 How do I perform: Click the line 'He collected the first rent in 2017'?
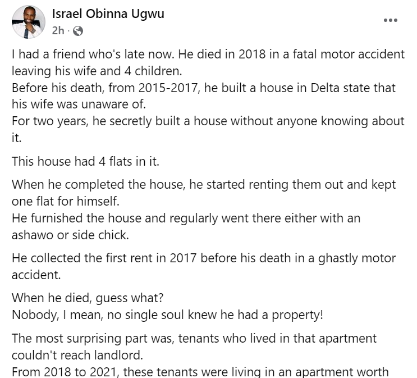pyautogui.click(x=204, y=258)
